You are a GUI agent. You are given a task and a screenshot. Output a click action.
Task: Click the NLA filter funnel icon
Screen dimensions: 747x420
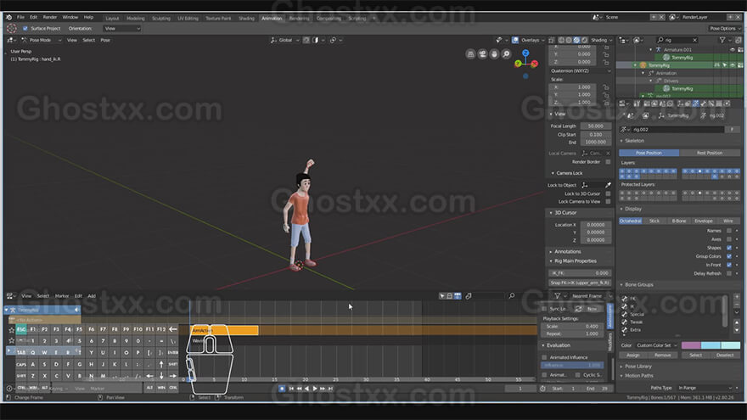click(558, 296)
